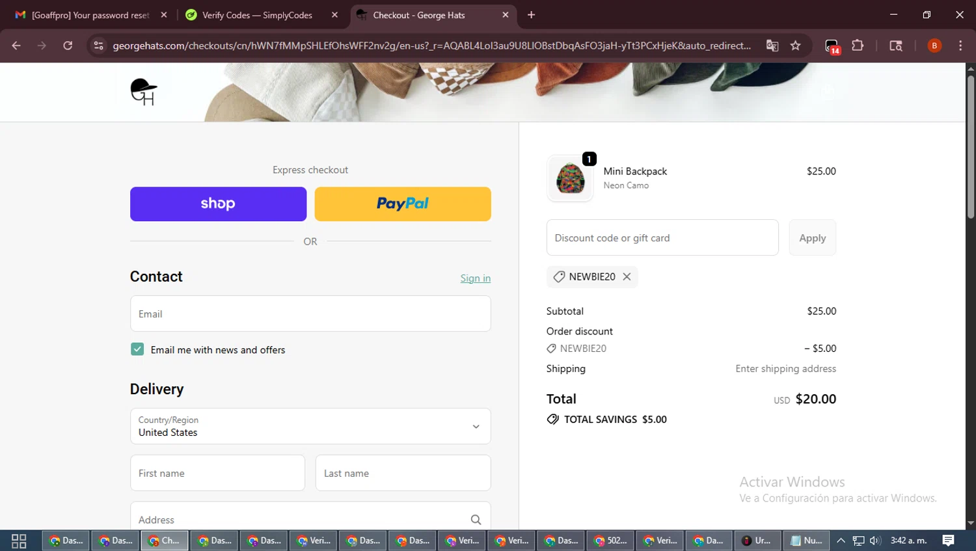Viewport: 976px width, 551px height.
Task: Click the 'TOTAL SAVINGS $5.00' text
Action: pos(616,420)
